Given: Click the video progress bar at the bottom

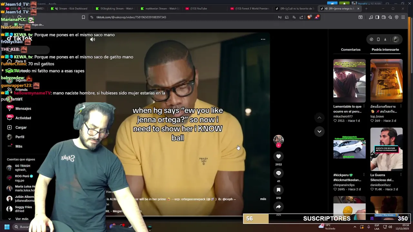Looking at the screenshot, I should tap(177, 216).
